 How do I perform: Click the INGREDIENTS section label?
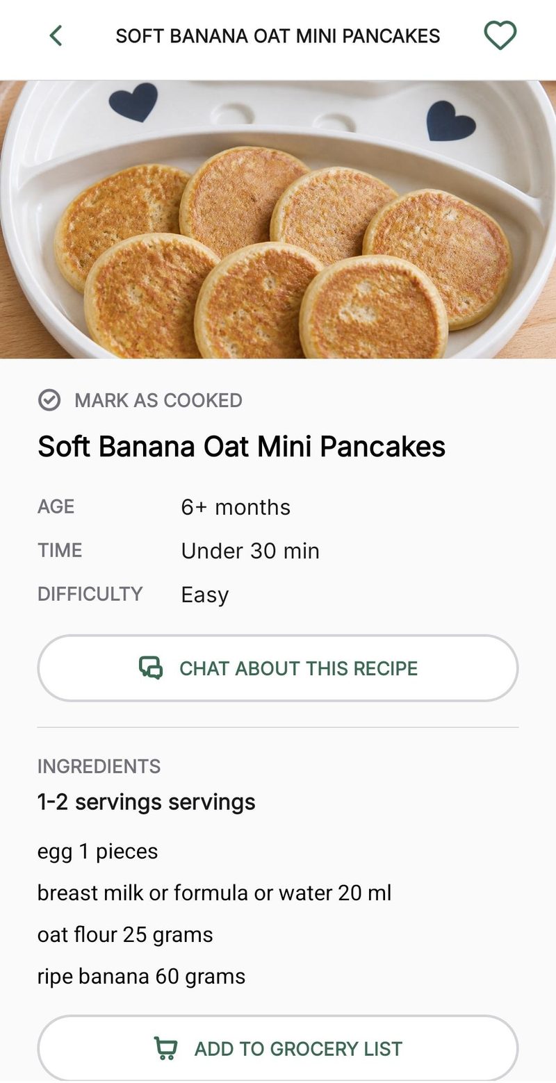coord(99,766)
